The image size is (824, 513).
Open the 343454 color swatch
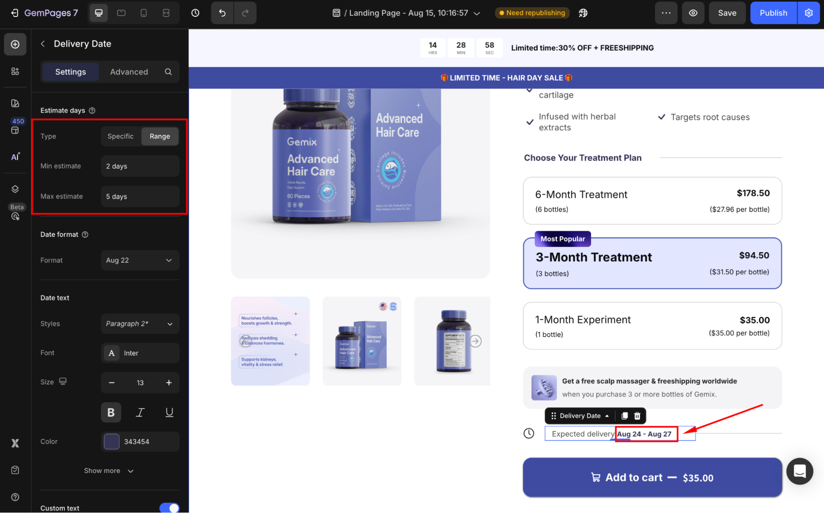(112, 442)
